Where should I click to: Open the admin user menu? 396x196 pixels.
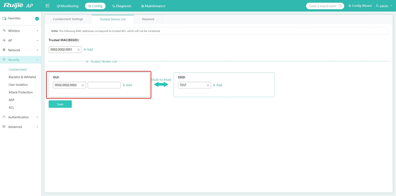tap(384, 6)
